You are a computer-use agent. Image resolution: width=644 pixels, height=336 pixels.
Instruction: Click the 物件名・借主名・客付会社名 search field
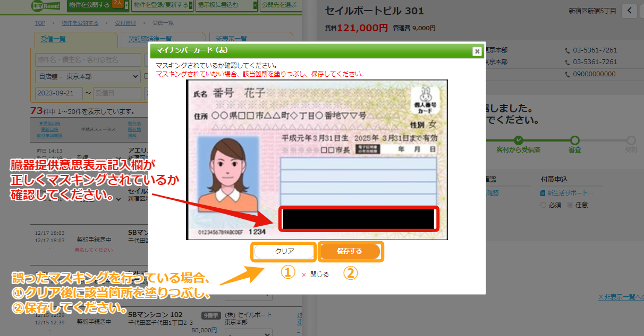(x=88, y=59)
